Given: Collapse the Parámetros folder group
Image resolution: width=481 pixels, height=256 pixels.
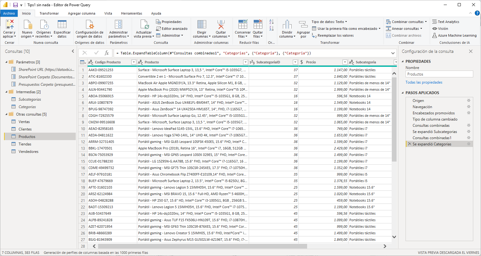Looking at the screenshot, I should pyautogui.click(x=7, y=62).
